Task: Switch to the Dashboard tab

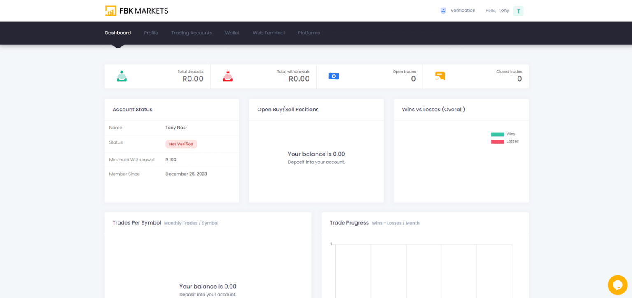Action: pos(118,33)
